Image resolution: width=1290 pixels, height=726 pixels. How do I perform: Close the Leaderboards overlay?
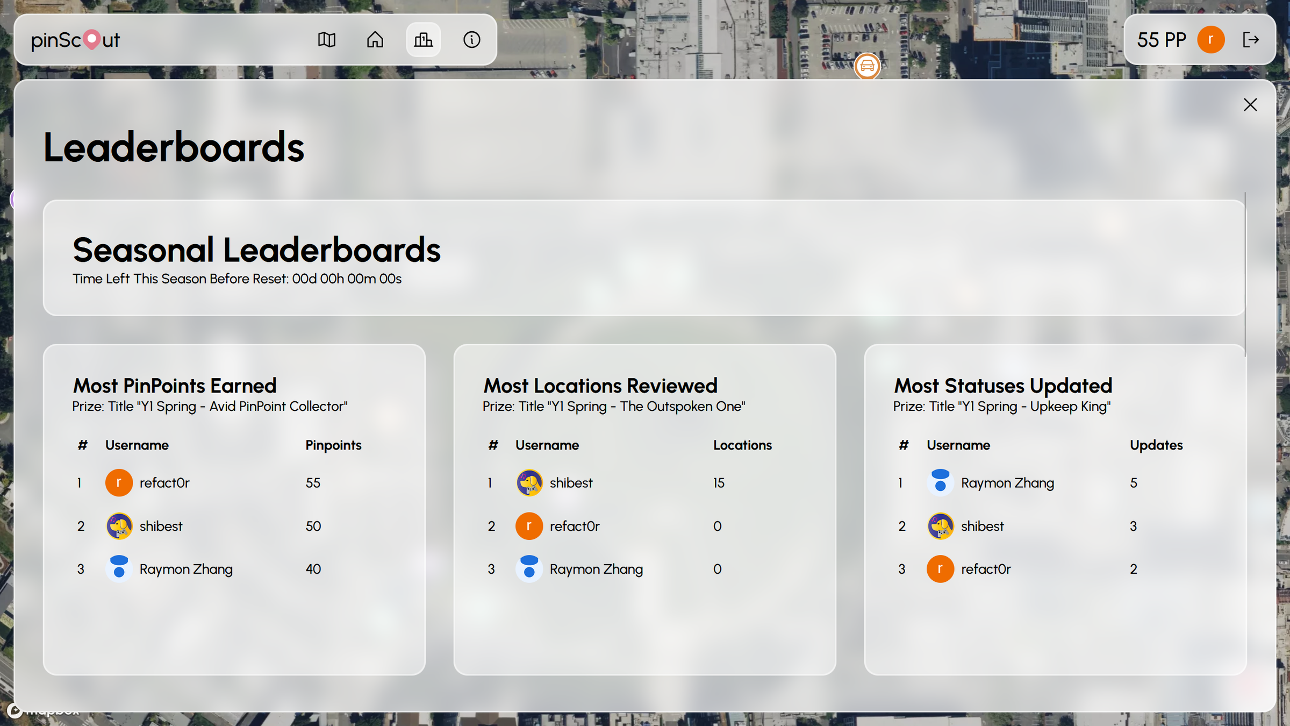tap(1250, 105)
